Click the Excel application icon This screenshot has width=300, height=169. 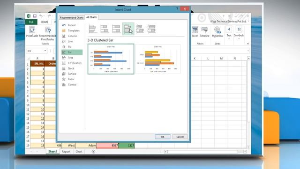point(29,16)
